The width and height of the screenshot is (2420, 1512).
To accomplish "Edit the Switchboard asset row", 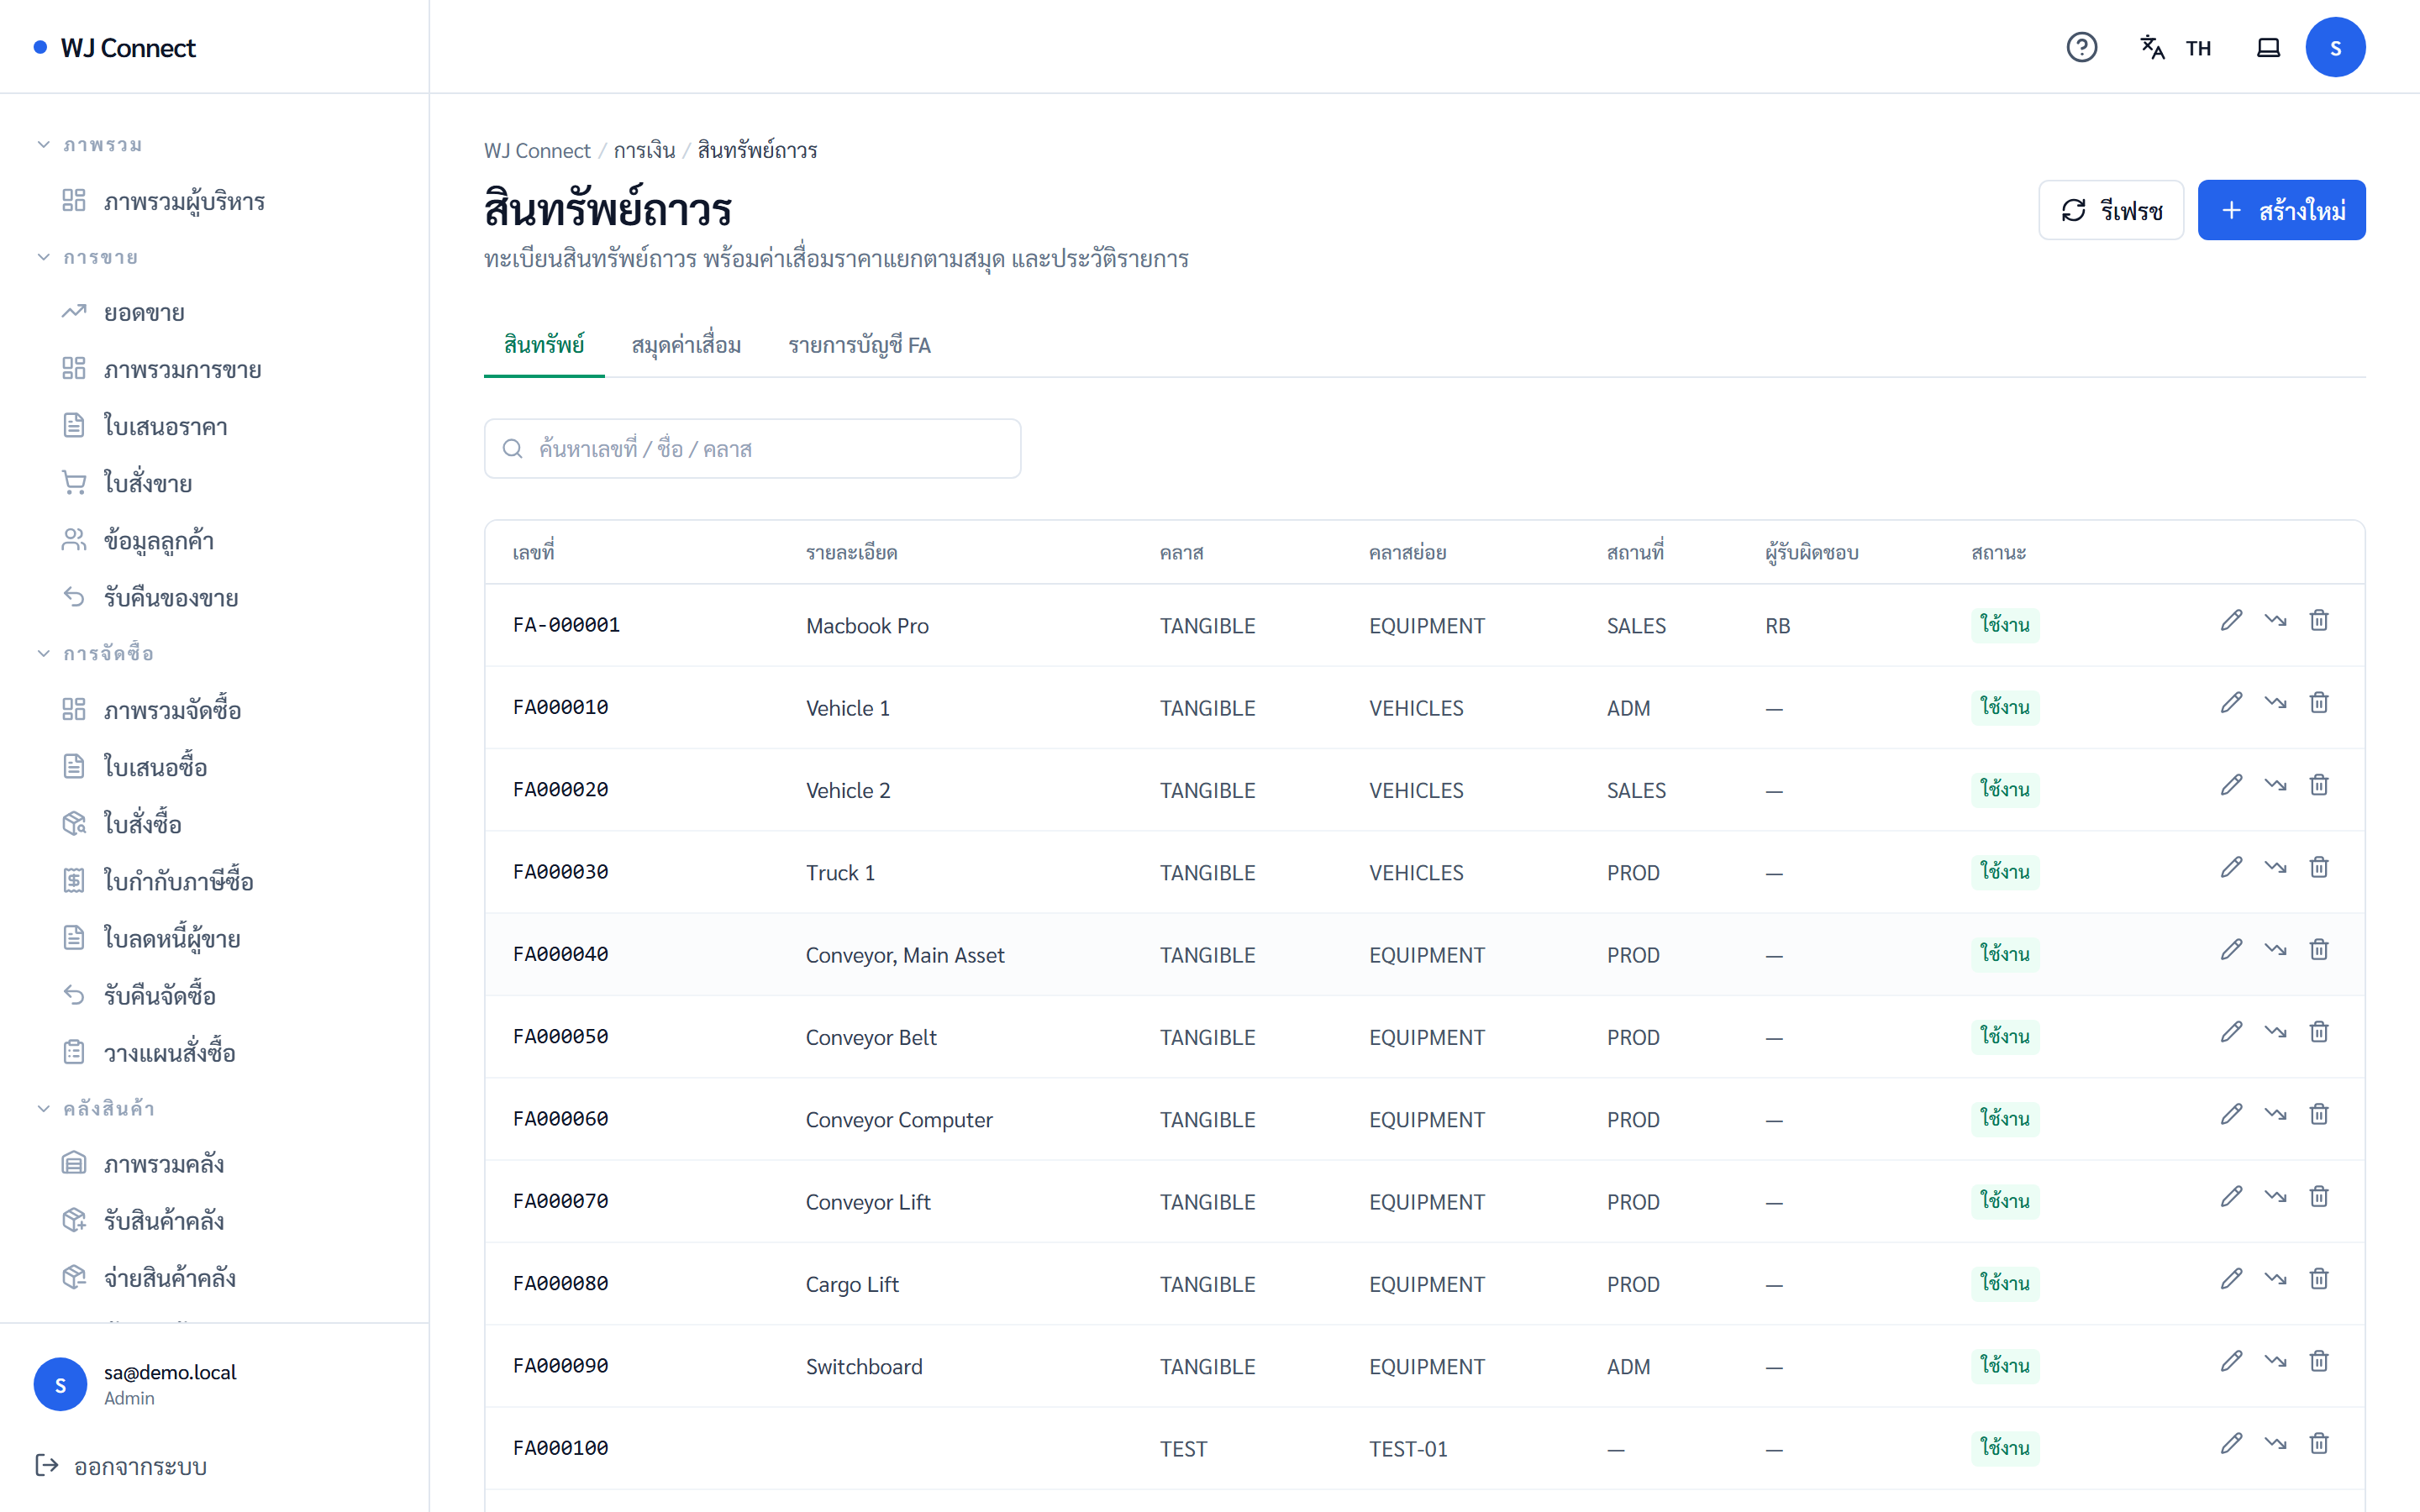I will (2231, 1362).
